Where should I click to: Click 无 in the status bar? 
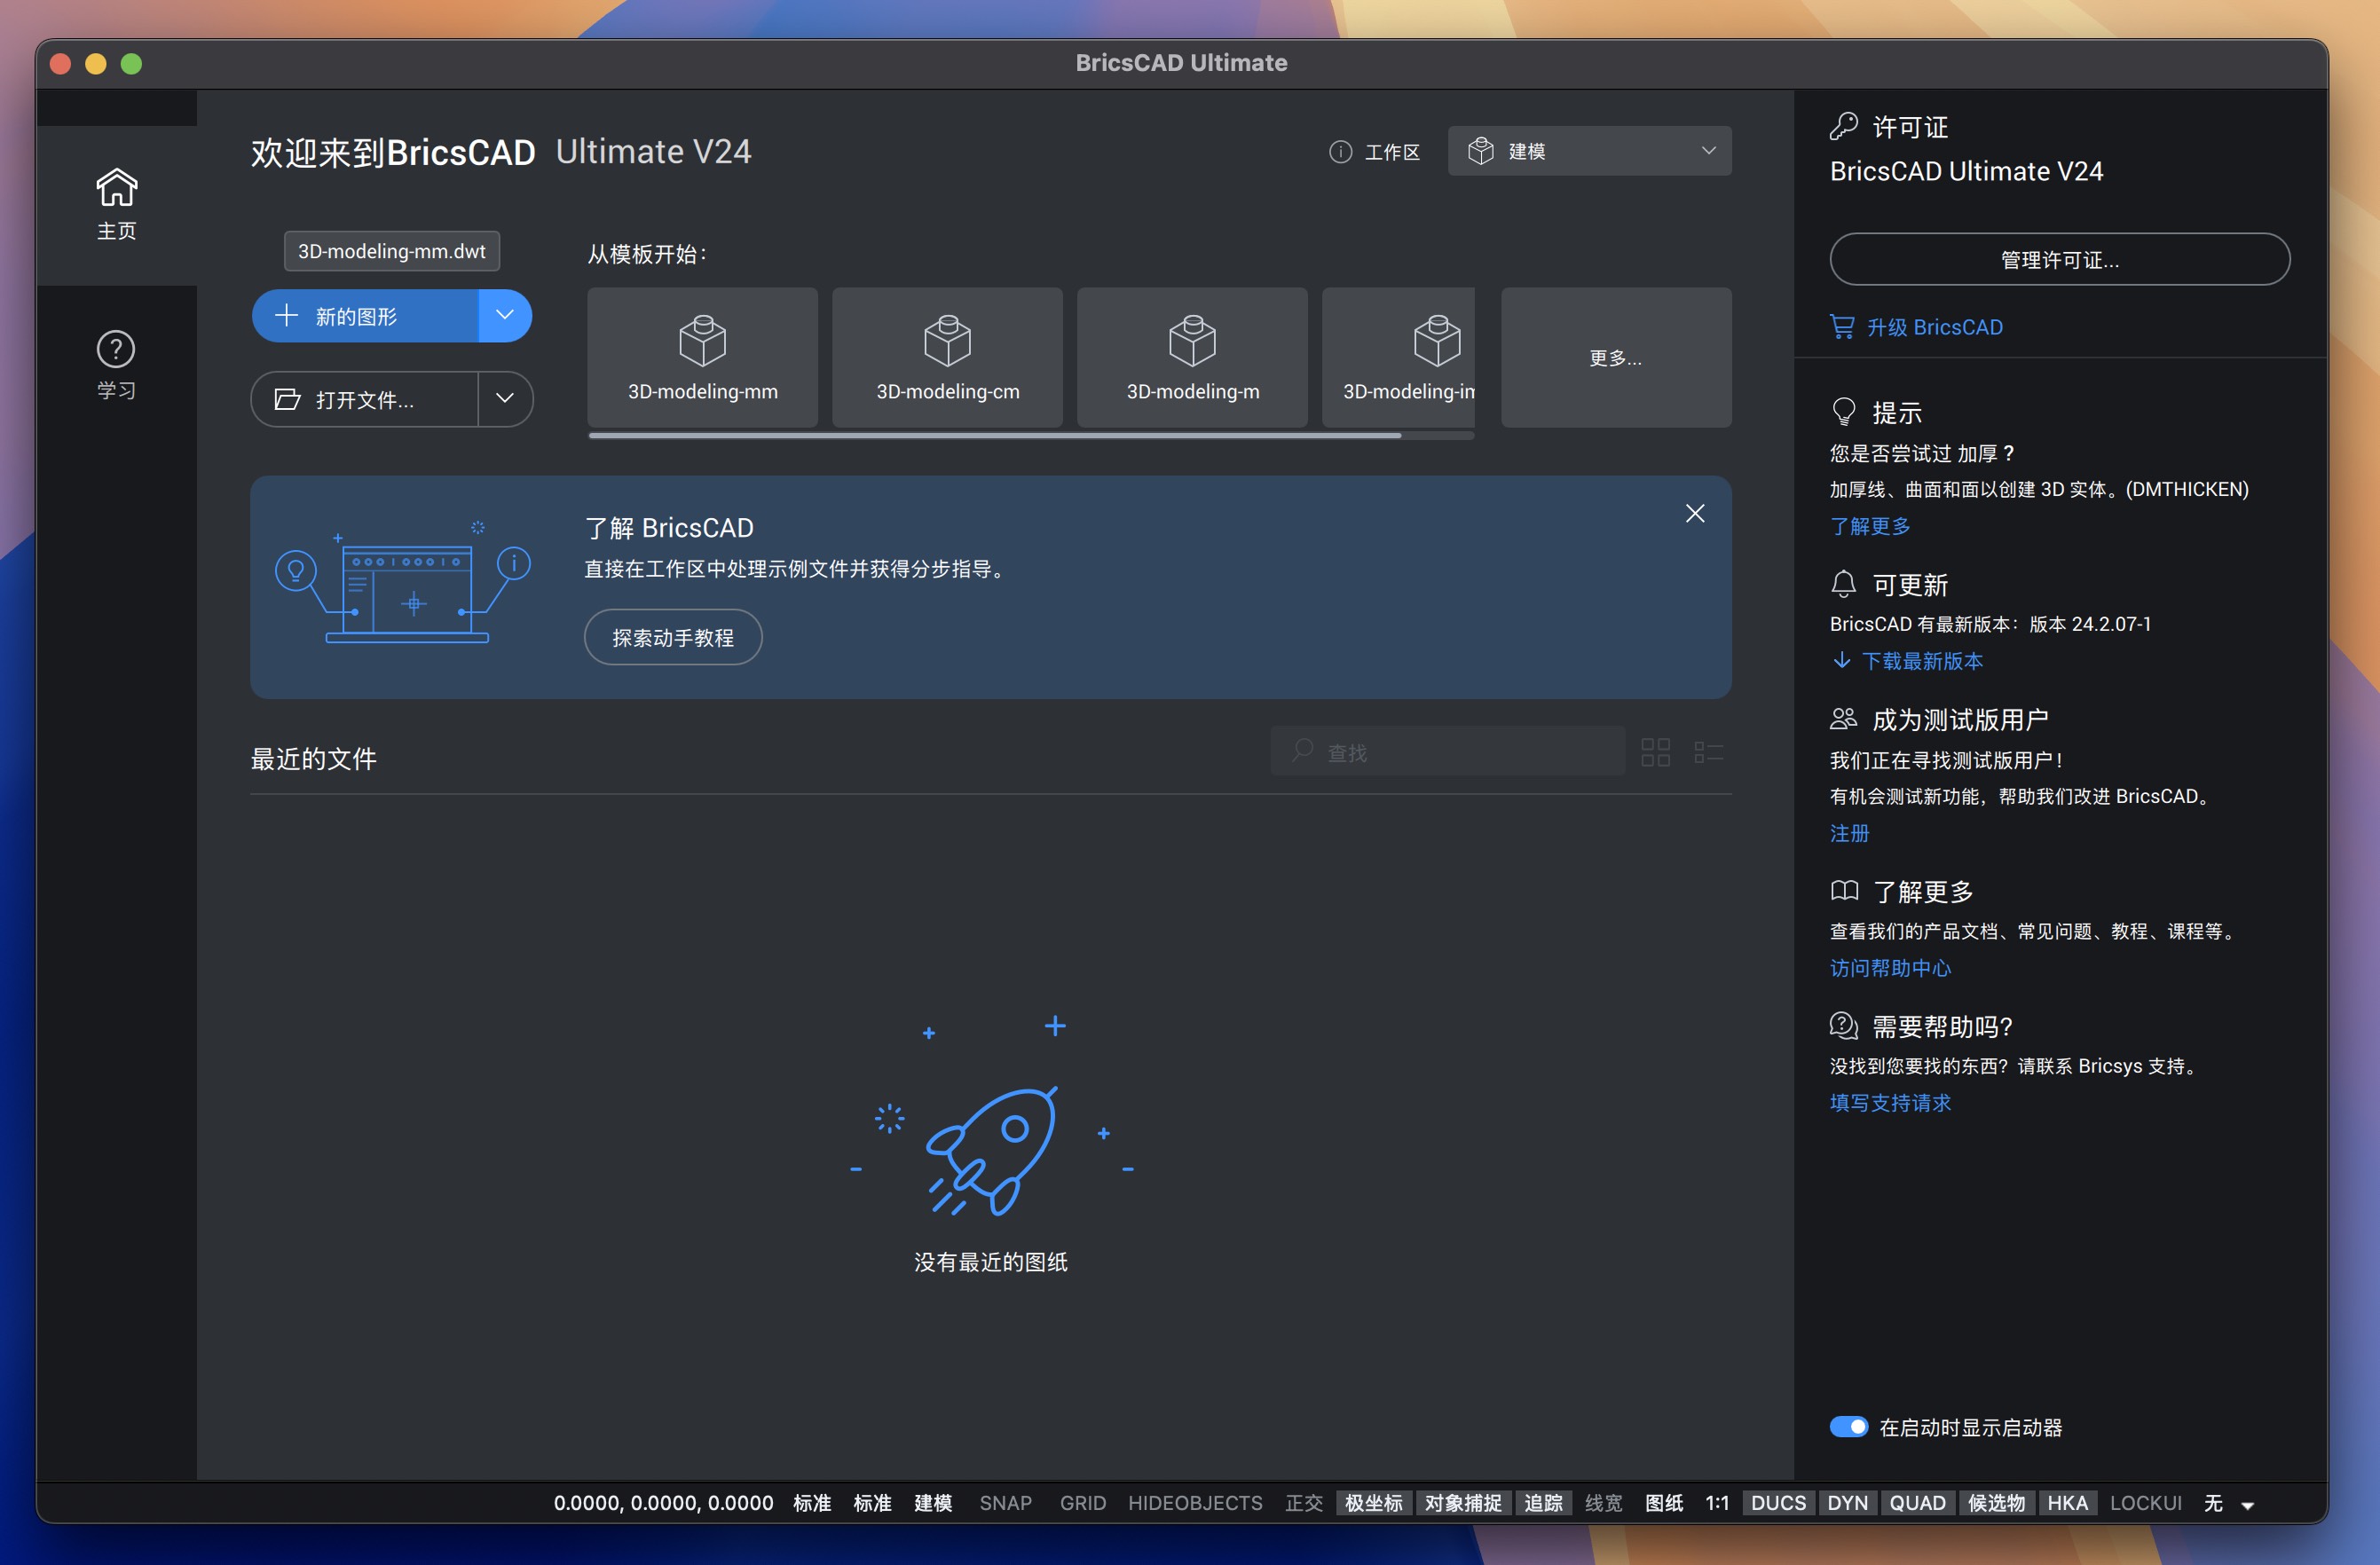pyautogui.click(x=2213, y=1502)
